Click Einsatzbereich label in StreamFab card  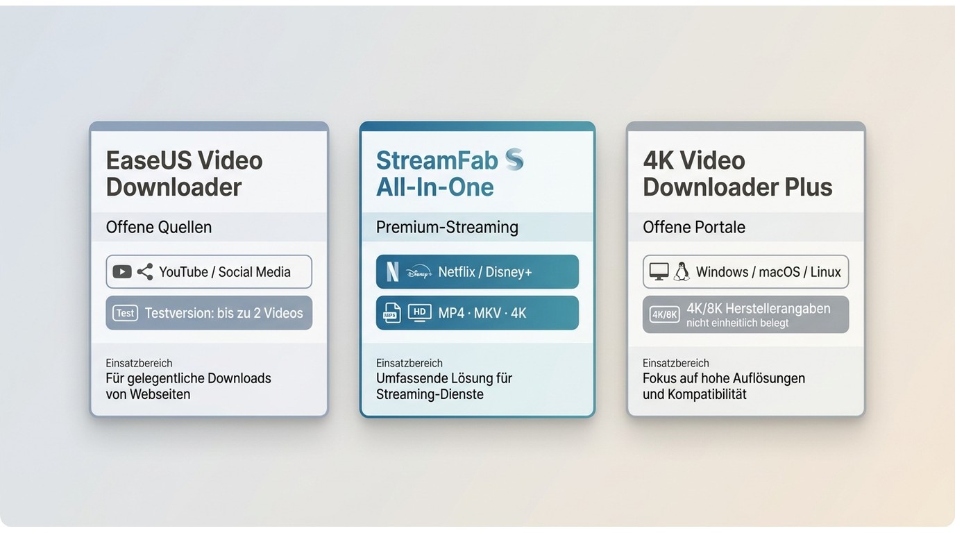tap(409, 363)
